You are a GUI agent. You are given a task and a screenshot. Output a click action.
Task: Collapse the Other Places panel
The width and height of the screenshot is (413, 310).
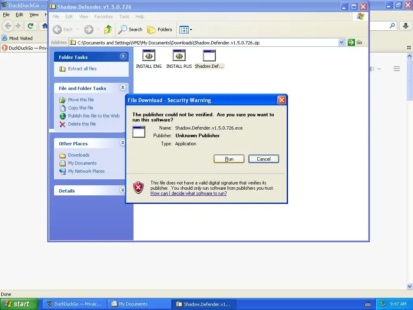(123, 143)
